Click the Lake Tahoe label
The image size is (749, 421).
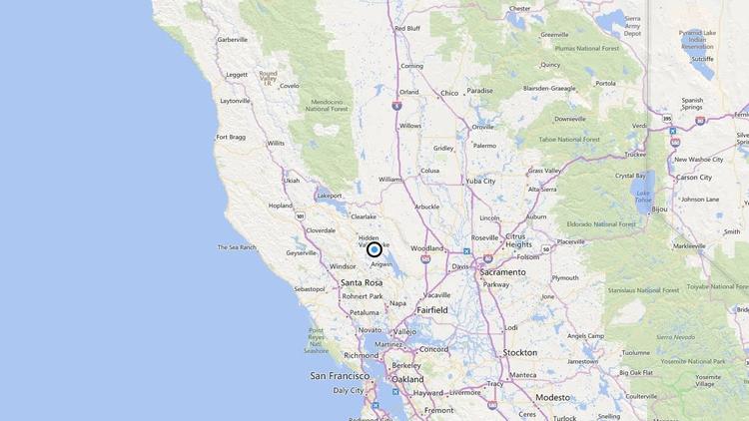click(x=643, y=197)
